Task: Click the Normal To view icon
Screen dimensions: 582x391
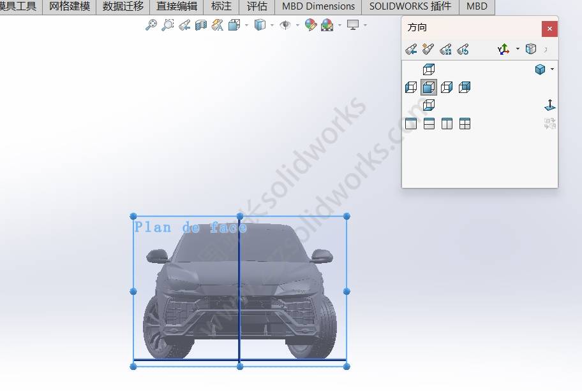Action: click(549, 105)
